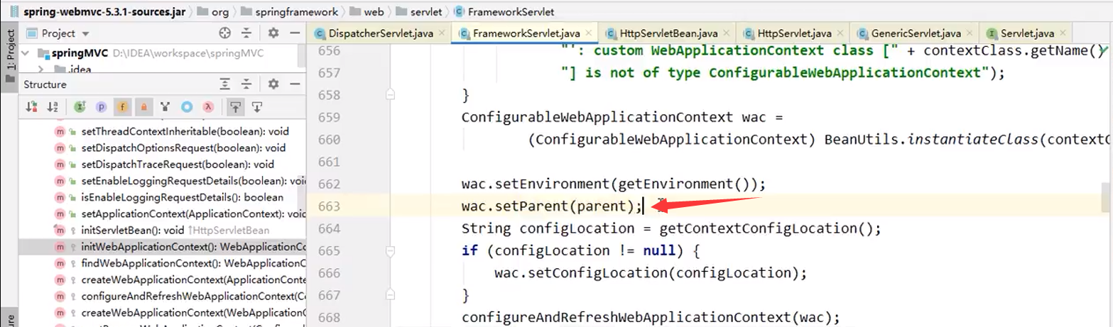Click the servlet breadcrumb folder
The height and width of the screenshot is (327, 1113).
(x=419, y=12)
